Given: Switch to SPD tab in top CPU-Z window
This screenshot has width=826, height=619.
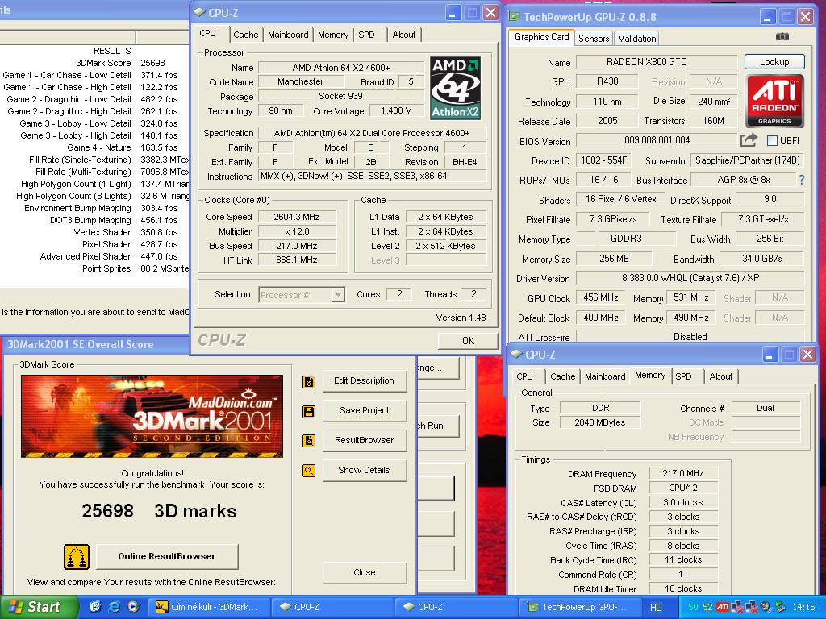Looking at the screenshot, I should pyautogui.click(x=366, y=35).
